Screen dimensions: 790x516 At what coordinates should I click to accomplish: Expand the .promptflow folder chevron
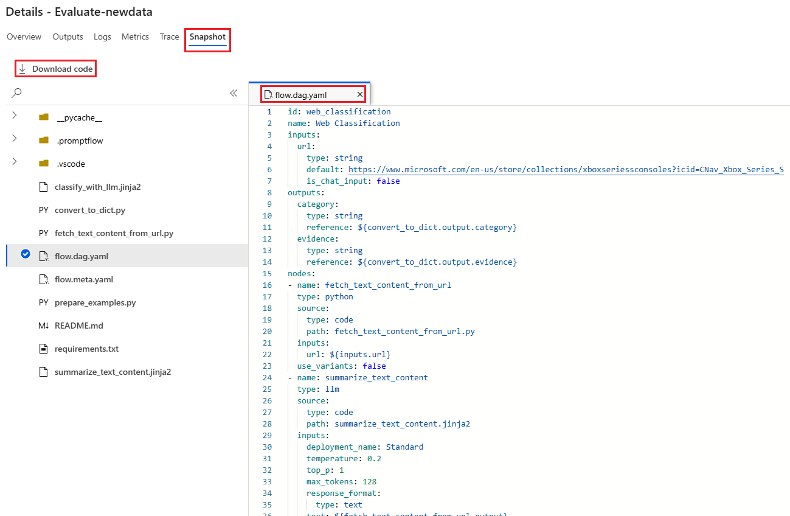pyautogui.click(x=15, y=139)
